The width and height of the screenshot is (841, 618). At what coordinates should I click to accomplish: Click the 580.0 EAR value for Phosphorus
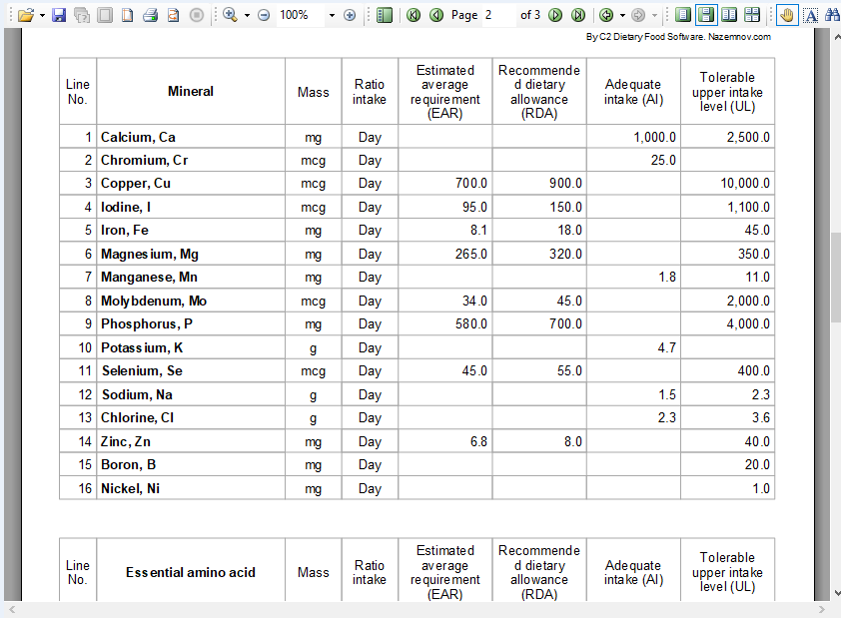[x=471, y=324]
